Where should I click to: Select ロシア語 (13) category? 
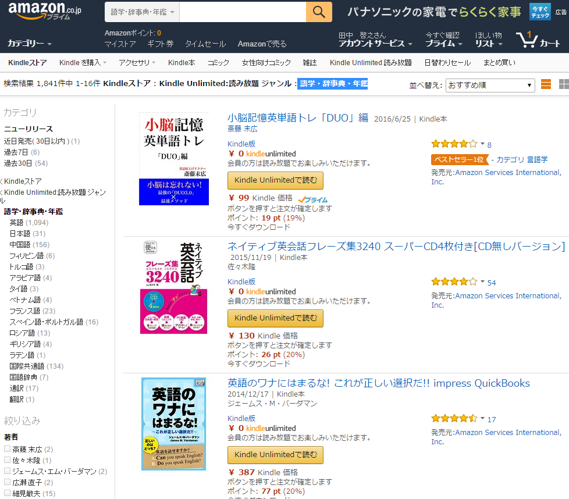pyautogui.click(x=30, y=333)
